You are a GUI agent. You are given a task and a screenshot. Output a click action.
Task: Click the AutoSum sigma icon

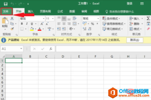tap(148, 18)
